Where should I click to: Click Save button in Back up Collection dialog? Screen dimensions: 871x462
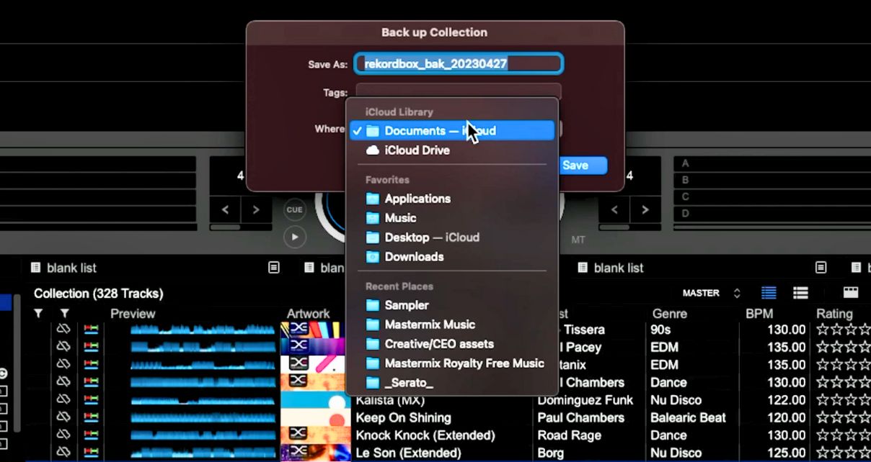coord(582,166)
